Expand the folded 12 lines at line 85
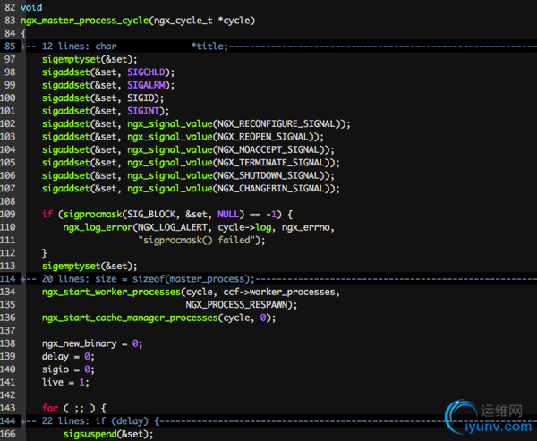Image resolution: width=537 pixels, height=441 pixels. [278, 47]
